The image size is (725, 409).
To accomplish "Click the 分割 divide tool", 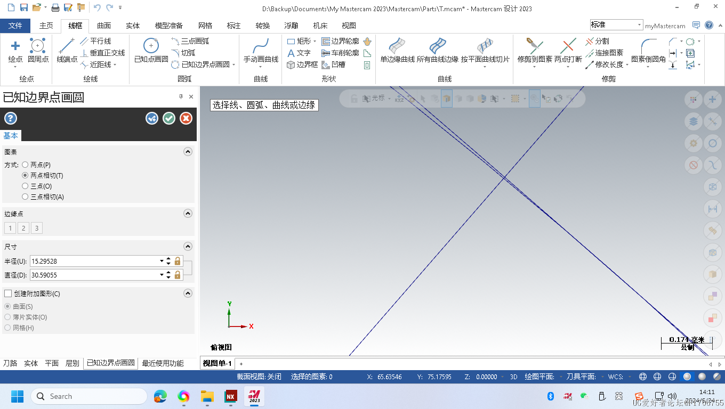I will point(597,41).
